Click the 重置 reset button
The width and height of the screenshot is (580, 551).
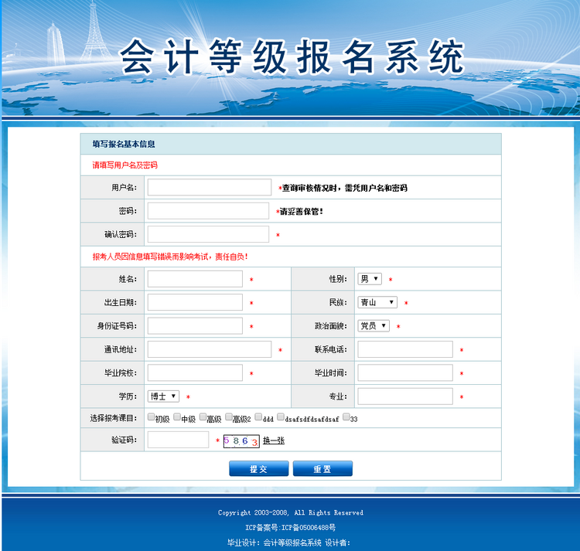[x=322, y=468]
